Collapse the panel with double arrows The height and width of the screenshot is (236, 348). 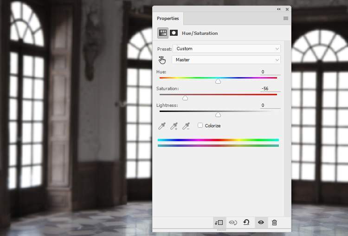tap(279, 9)
